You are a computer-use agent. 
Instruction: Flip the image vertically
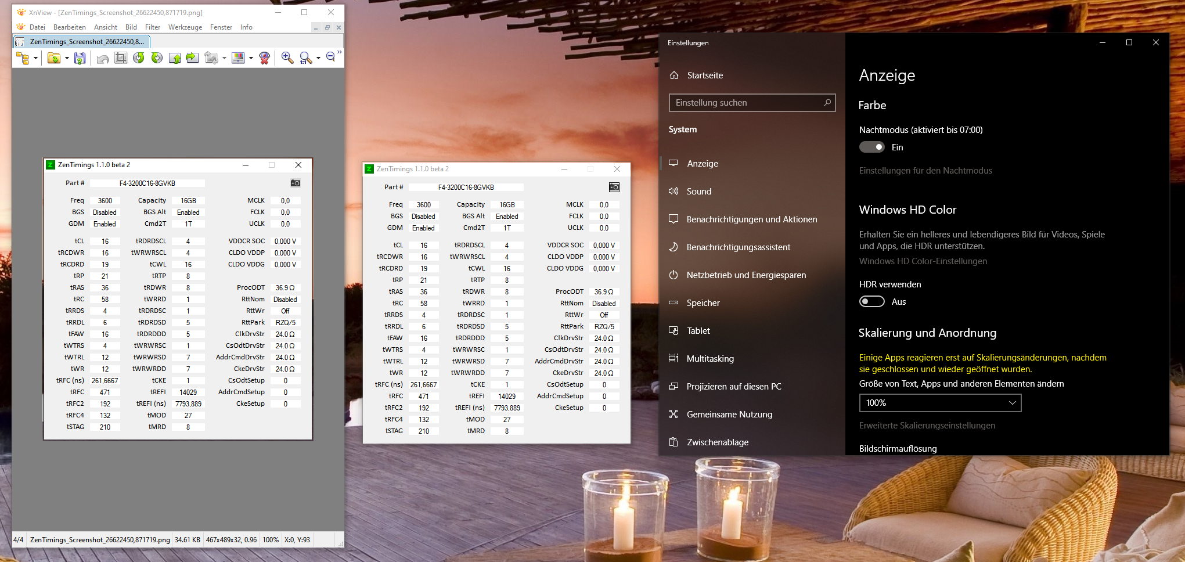175,58
